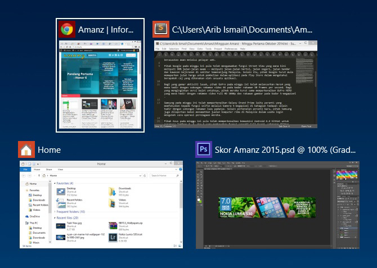The height and width of the screenshot is (268, 377).
Task: Open Share ribbon tab in Home window
Action: click(x=49, y=170)
